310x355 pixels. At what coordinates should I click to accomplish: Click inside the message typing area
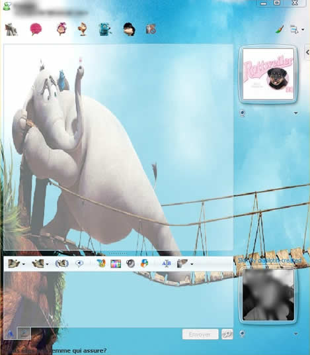(118, 299)
